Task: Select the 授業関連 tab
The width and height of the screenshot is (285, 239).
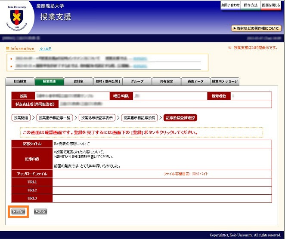Action: [x=50, y=81]
